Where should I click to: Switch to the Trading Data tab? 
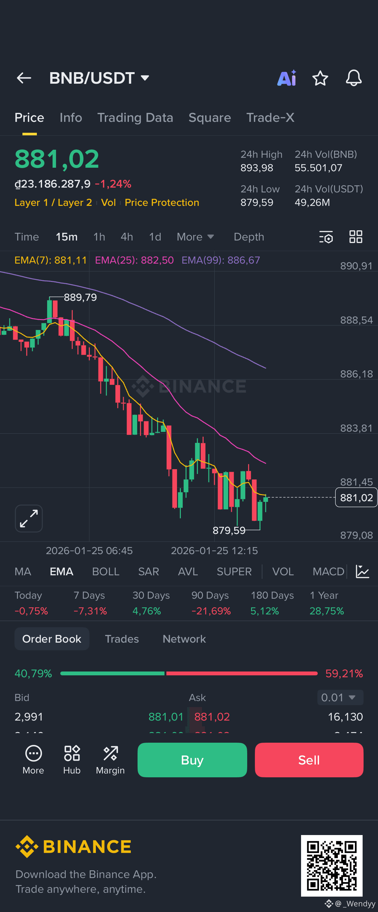pos(135,118)
